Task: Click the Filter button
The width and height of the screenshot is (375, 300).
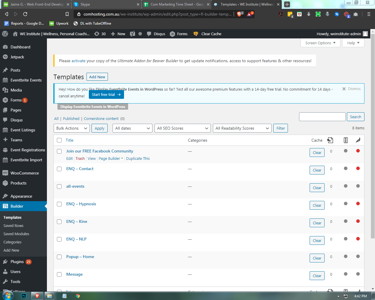Action: tap(281, 128)
